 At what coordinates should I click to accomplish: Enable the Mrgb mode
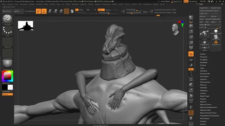pyautogui.click(x=81, y=10)
